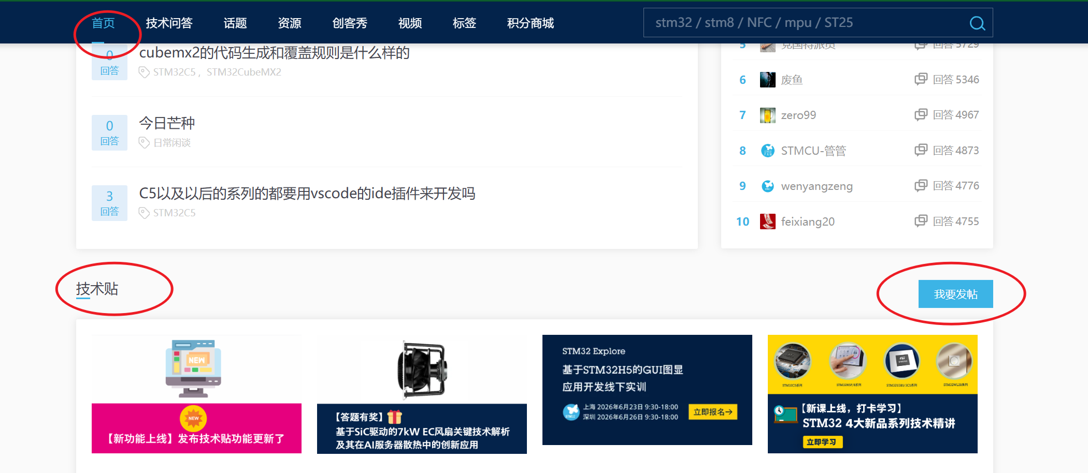
Task: Click the 技术贴 section heading
Action: 97,289
